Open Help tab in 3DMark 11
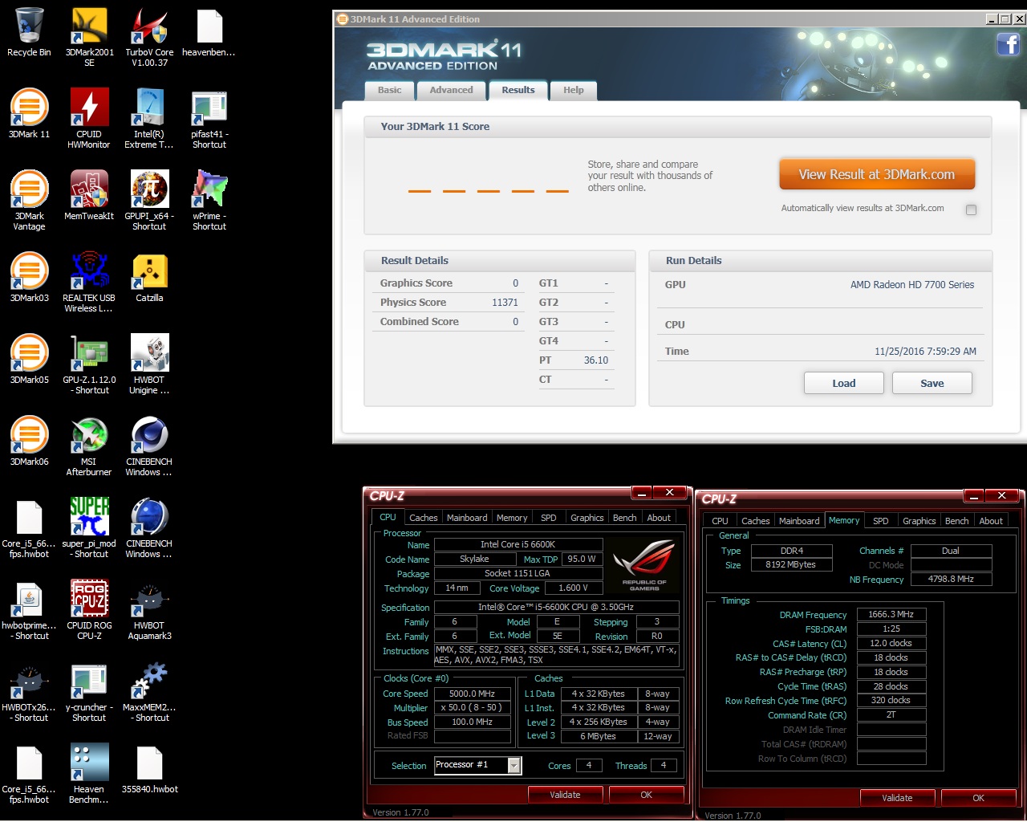 coord(574,90)
